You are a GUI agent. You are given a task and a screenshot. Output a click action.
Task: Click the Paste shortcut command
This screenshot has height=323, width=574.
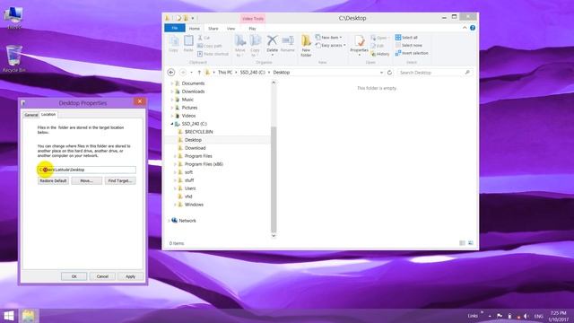coord(213,54)
